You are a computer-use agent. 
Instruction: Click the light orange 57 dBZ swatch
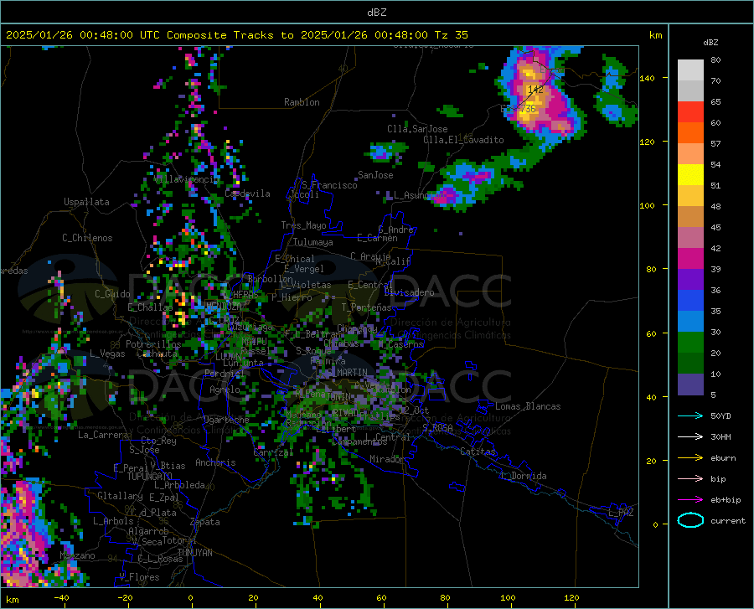tap(690, 153)
